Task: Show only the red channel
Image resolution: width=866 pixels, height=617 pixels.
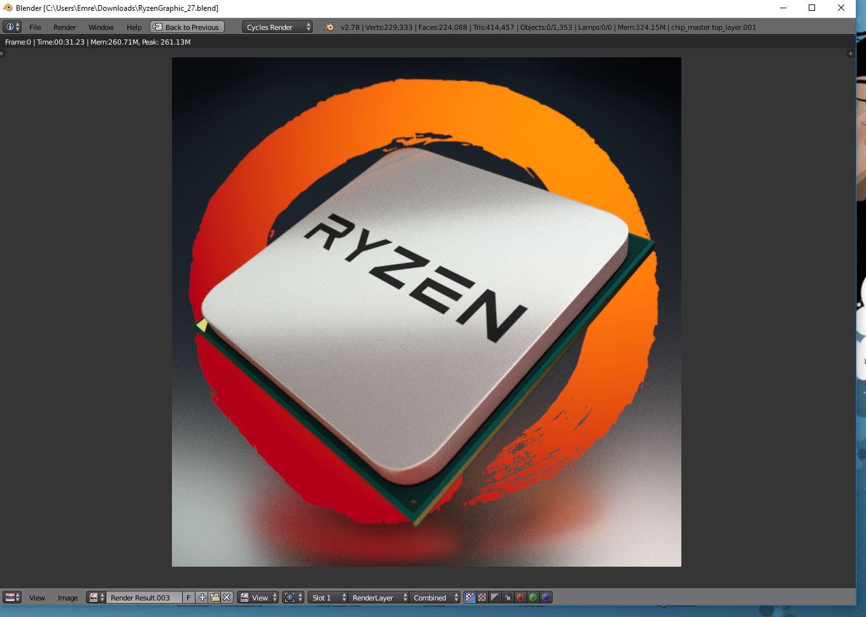Action: [520, 597]
